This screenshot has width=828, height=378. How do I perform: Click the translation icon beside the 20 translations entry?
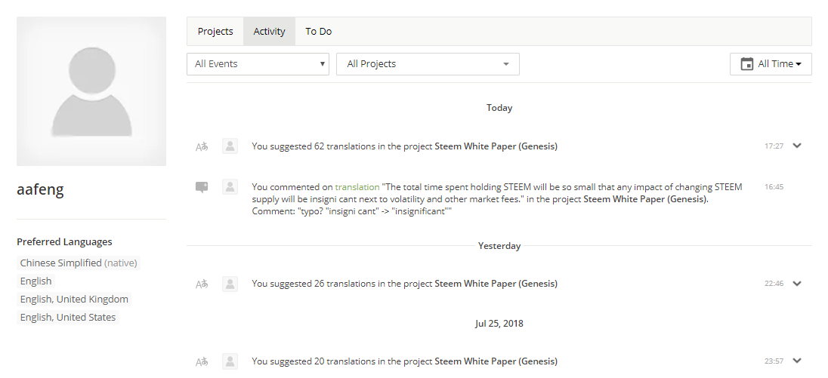click(x=202, y=361)
